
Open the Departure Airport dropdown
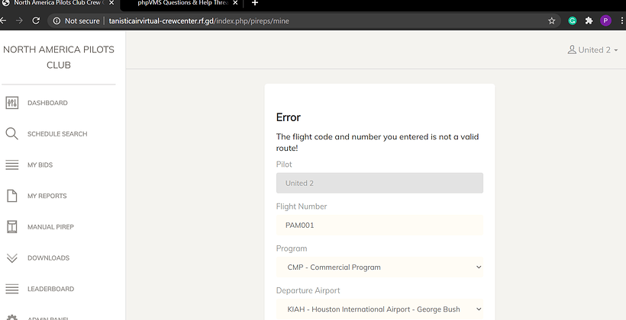tap(379, 309)
